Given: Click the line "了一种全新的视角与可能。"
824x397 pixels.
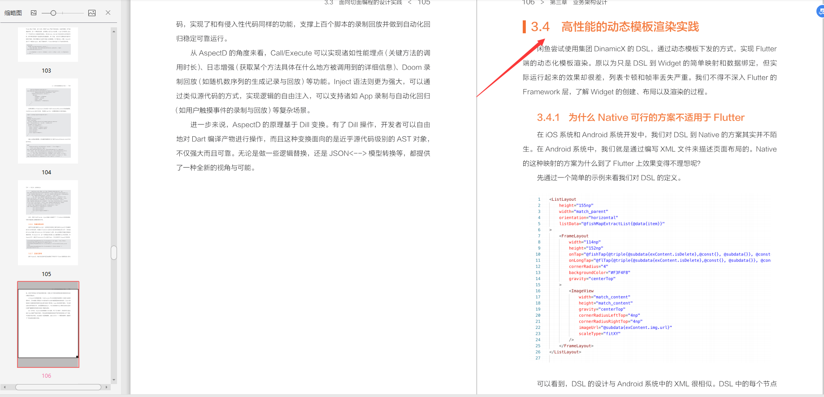Looking at the screenshot, I should 217,168.
